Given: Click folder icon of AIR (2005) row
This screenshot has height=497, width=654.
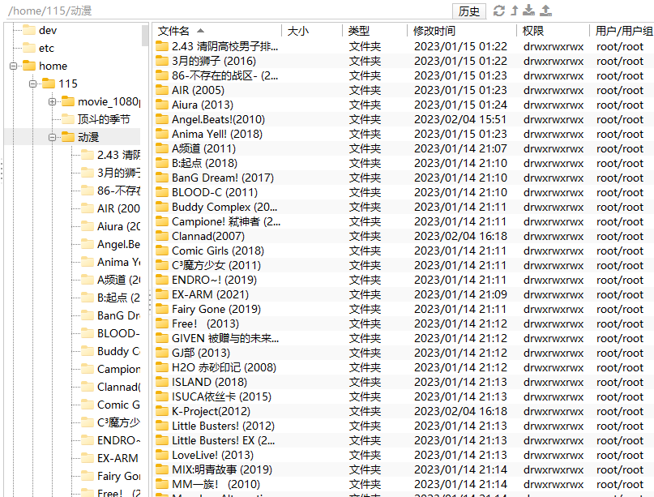Looking at the screenshot, I should [162, 91].
